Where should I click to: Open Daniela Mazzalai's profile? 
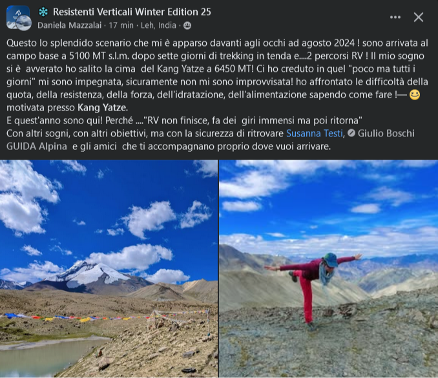[69, 25]
